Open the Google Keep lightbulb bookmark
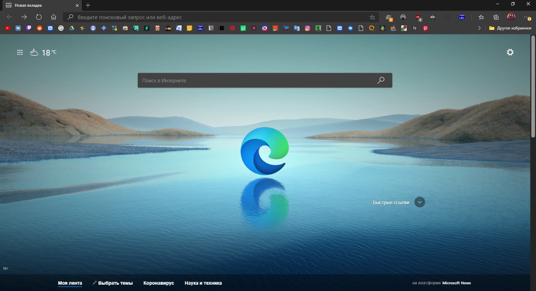 click(x=189, y=28)
